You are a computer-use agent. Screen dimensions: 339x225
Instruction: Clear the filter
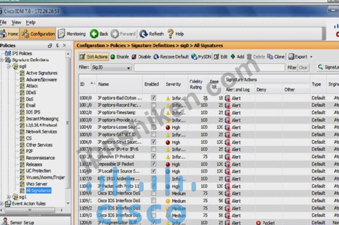303,67
